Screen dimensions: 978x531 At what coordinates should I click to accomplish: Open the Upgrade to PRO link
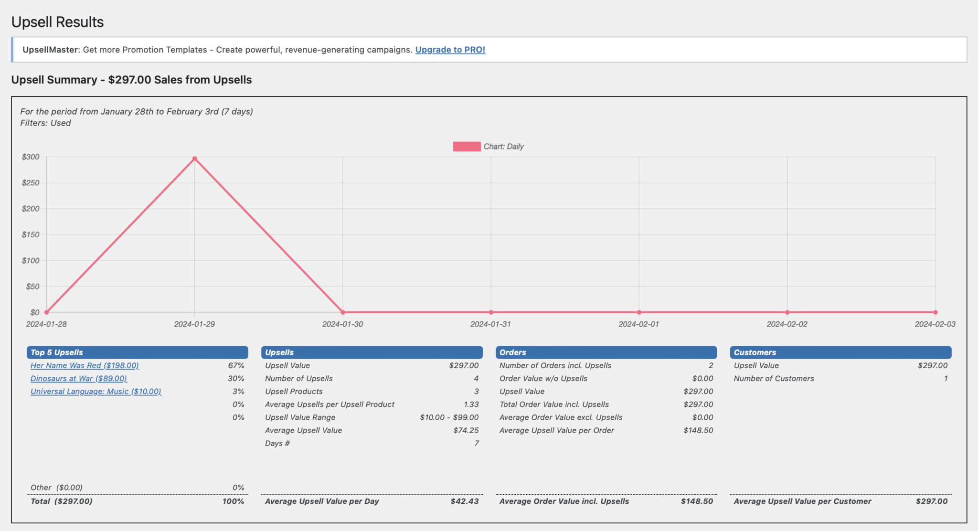tap(450, 49)
